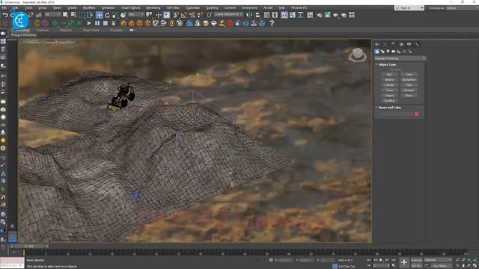Open the Modifiers menu
The image size is (479, 269).
89,8
